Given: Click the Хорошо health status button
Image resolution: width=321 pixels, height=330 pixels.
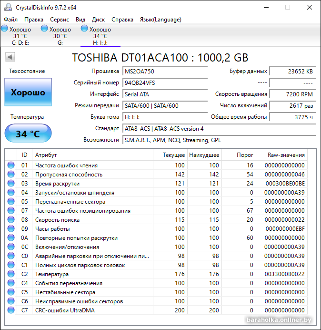Looking at the screenshot, I should (x=28, y=93).
